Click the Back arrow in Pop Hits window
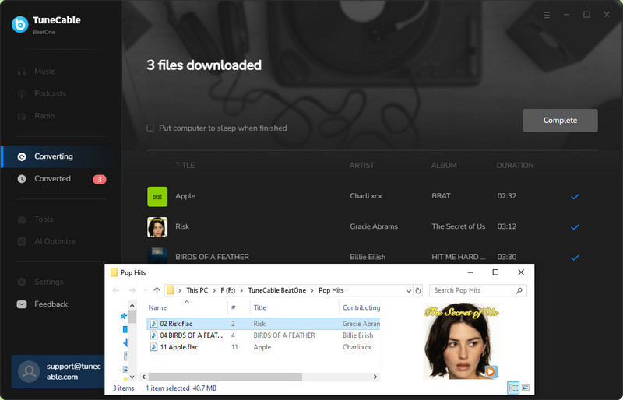The width and height of the screenshot is (623, 400). pyautogui.click(x=116, y=291)
